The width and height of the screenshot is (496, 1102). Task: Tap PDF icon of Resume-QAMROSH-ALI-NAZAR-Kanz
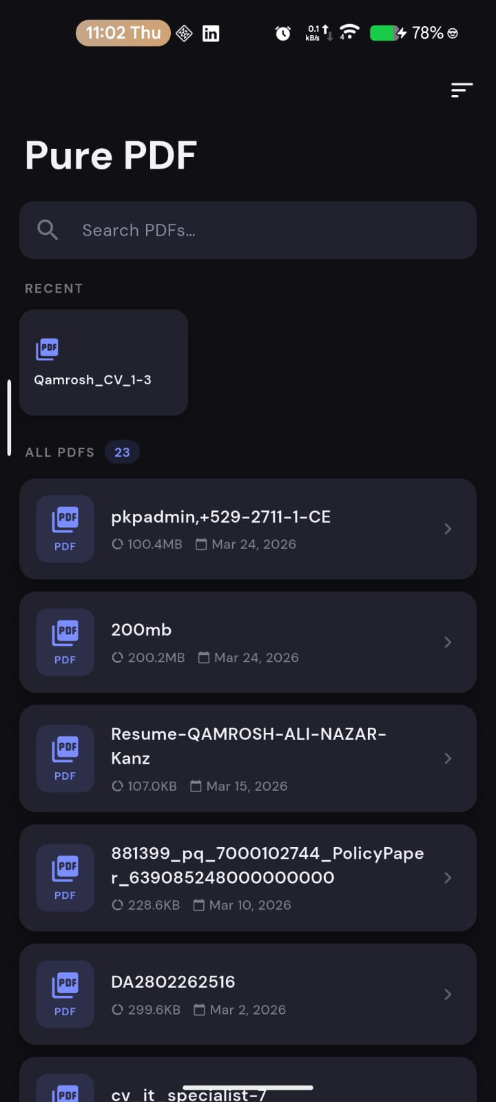pos(65,758)
